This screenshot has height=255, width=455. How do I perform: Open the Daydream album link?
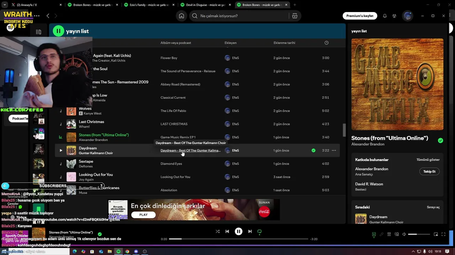(x=191, y=151)
